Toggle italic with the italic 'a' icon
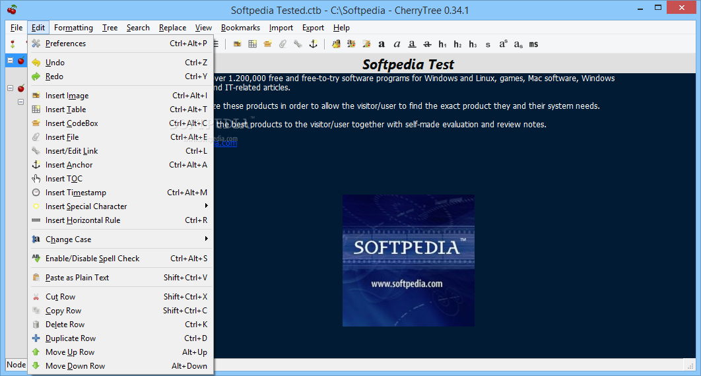The image size is (701, 376). 397,44
